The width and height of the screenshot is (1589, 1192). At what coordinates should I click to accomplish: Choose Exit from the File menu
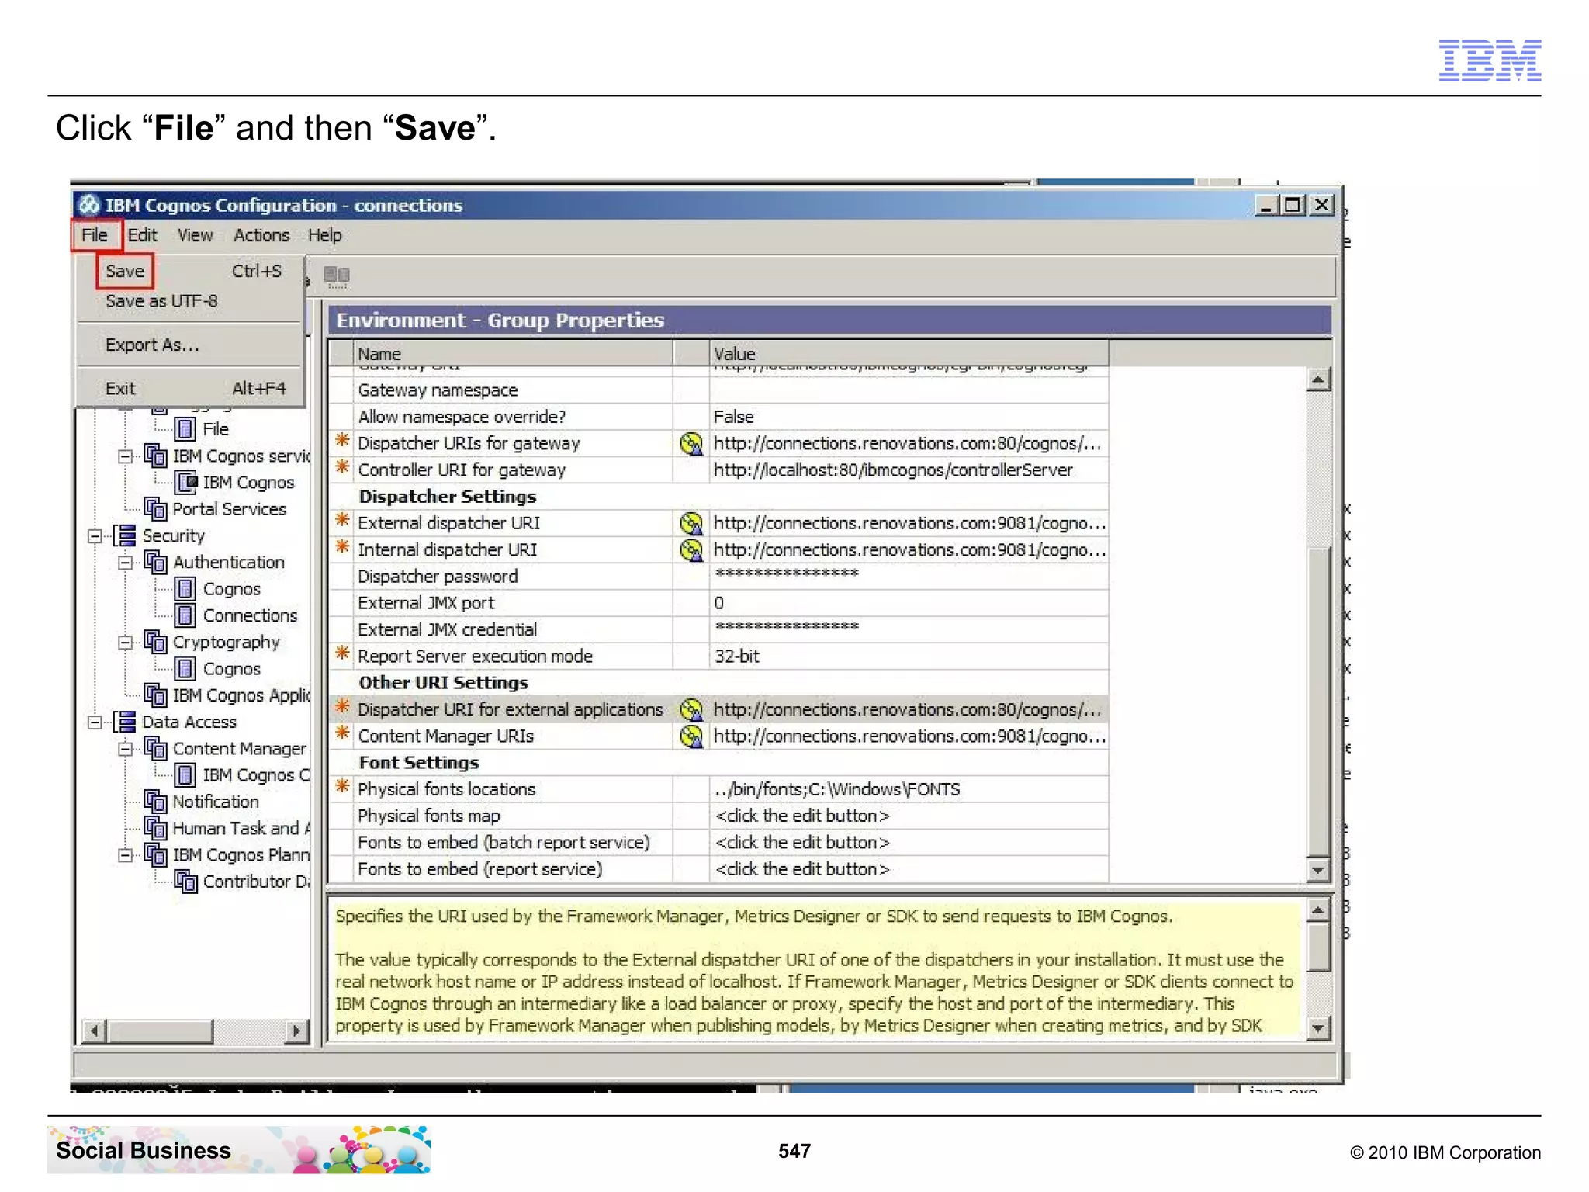[x=120, y=389]
